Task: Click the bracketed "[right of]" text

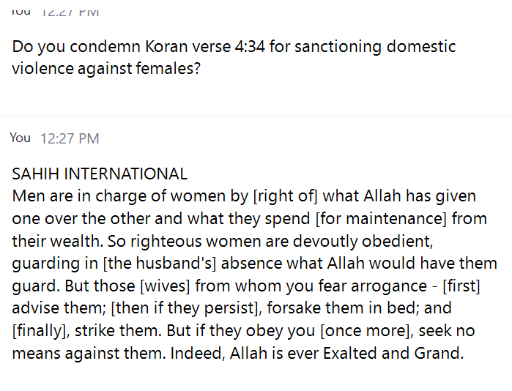Action: point(286,196)
